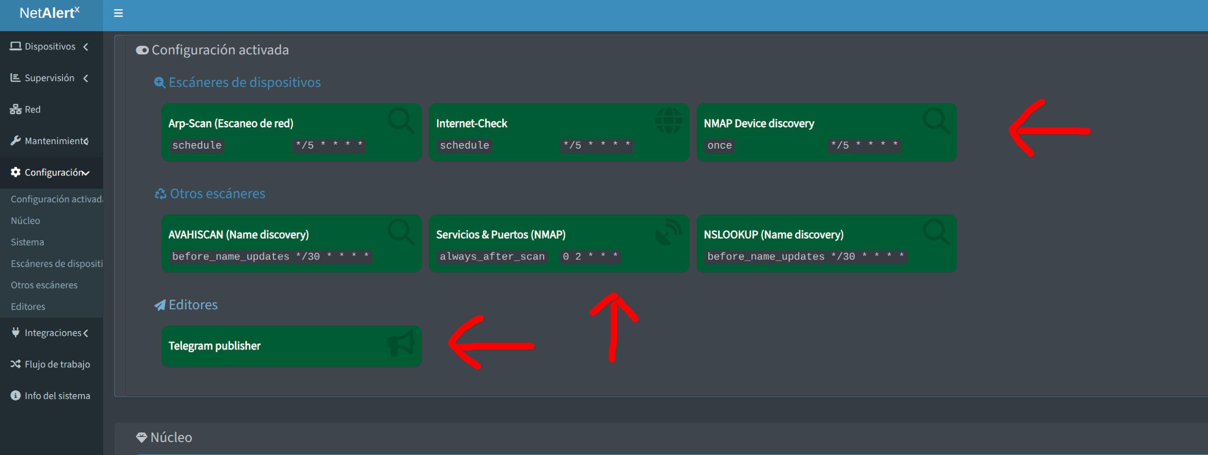Open the Red sidebar item
The height and width of the screenshot is (455, 1208).
[32, 109]
